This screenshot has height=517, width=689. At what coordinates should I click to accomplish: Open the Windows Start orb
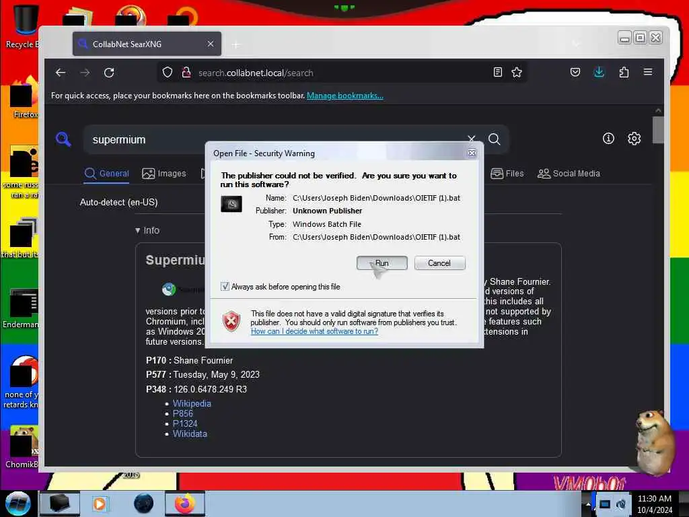tap(17, 504)
